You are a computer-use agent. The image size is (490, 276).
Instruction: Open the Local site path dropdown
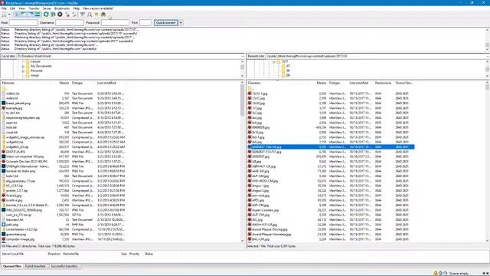pyautogui.click(x=243, y=56)
